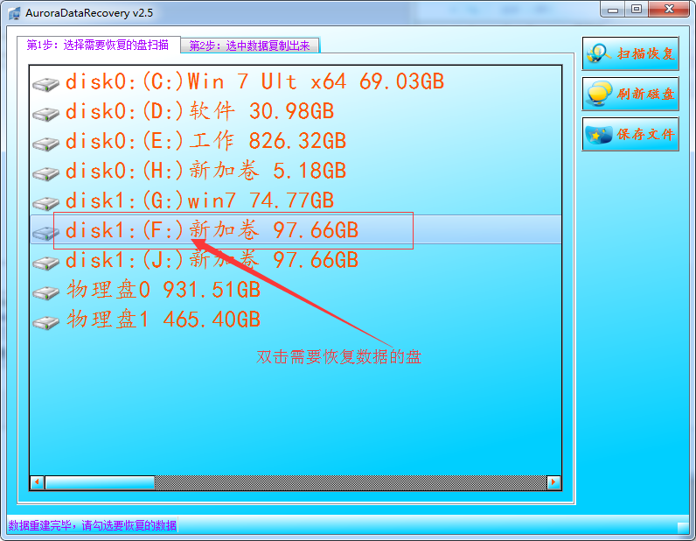Image resolution: width=696 pixels, height=541 pixels.
Task: Click the drive icon beside disk0 (E:) 工作
Action: pyautogui.click(x=45, y=144)
